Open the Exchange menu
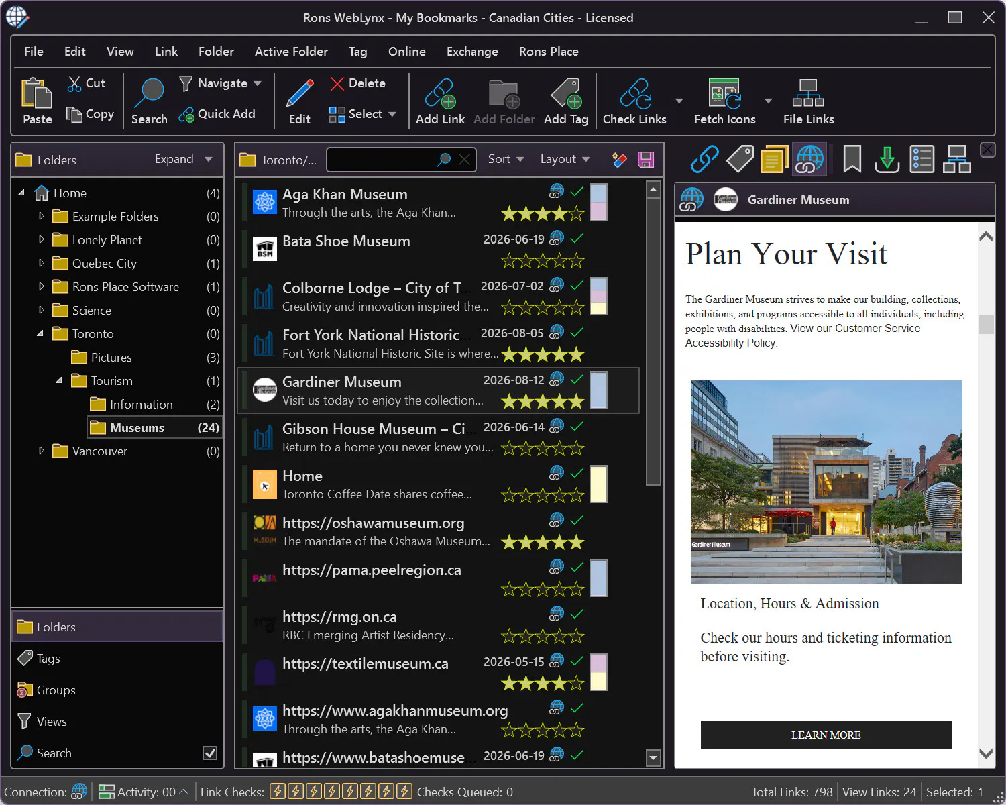 (472, 52)
